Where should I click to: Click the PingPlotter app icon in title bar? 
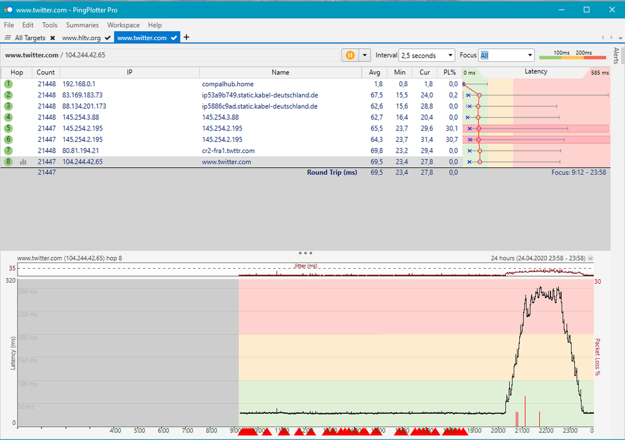coord(8,10)
